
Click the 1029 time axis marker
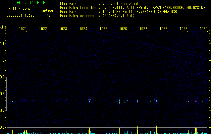click(x=183, y=29)
